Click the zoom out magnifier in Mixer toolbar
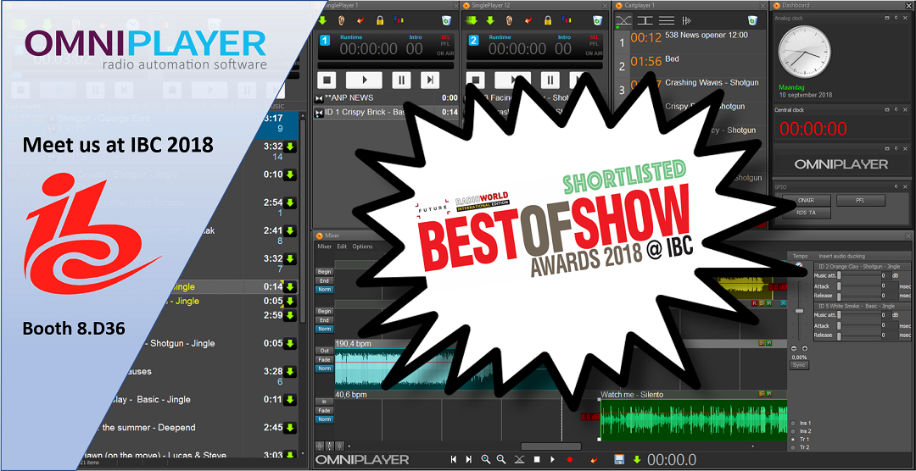The image size is (916, 471). [x=500, y=459]
